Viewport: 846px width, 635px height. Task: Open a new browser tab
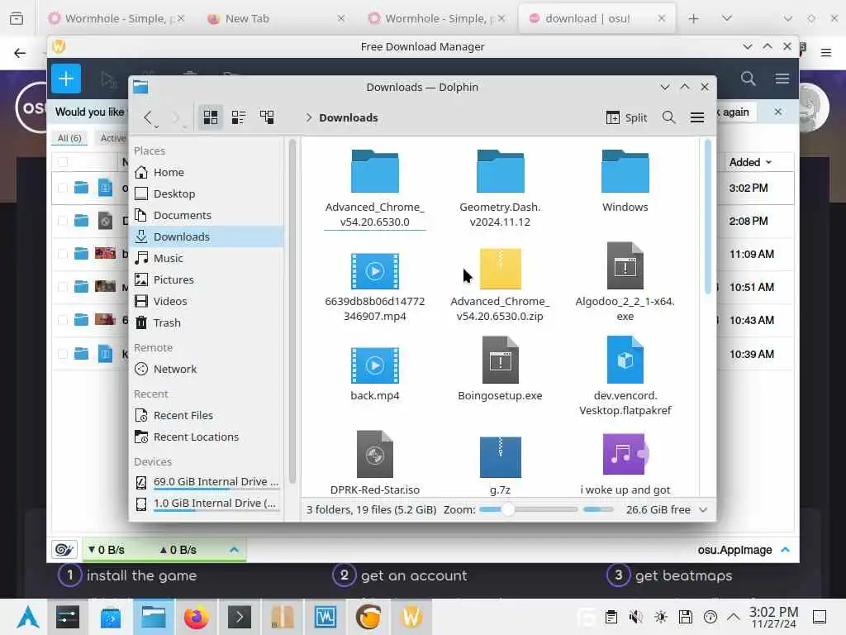[693, 18]
